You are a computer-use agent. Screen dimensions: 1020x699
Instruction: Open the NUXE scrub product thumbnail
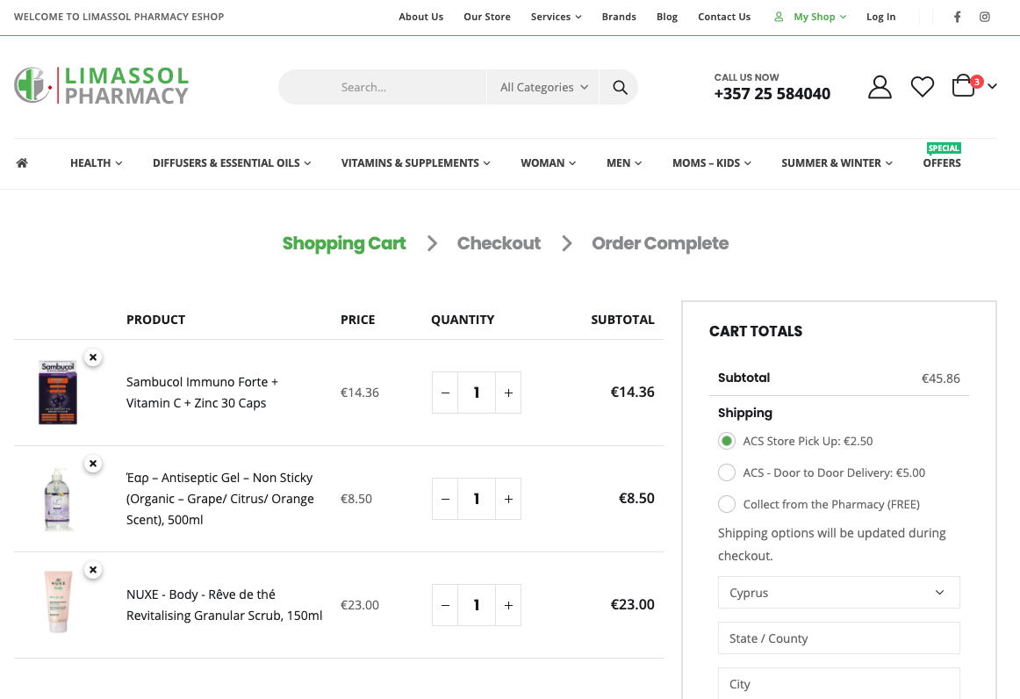[x=58, y=602]
